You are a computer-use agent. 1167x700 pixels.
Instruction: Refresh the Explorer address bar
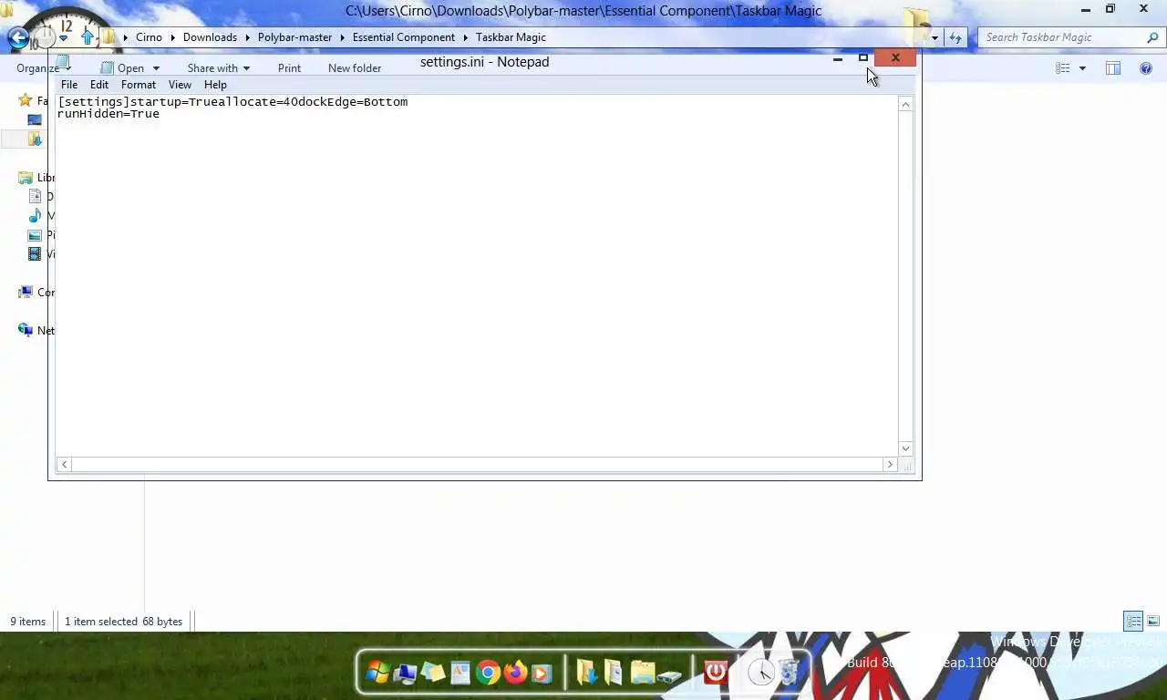tap(955, 37)
